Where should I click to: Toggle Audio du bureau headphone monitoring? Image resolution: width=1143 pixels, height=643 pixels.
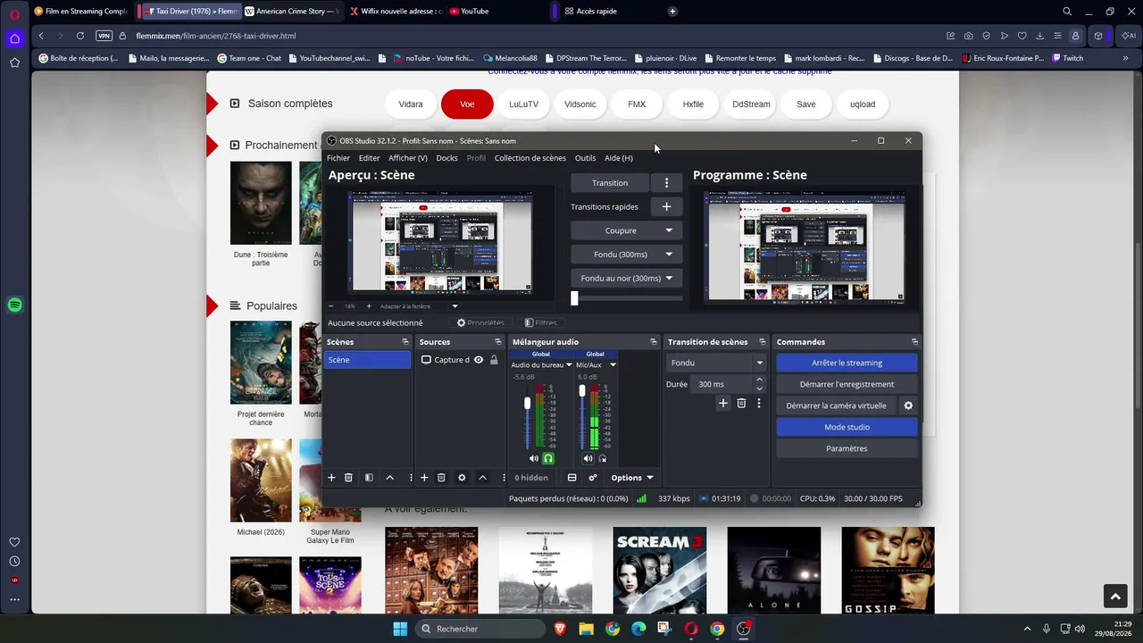pyautogui.click(x=548, y=458)
